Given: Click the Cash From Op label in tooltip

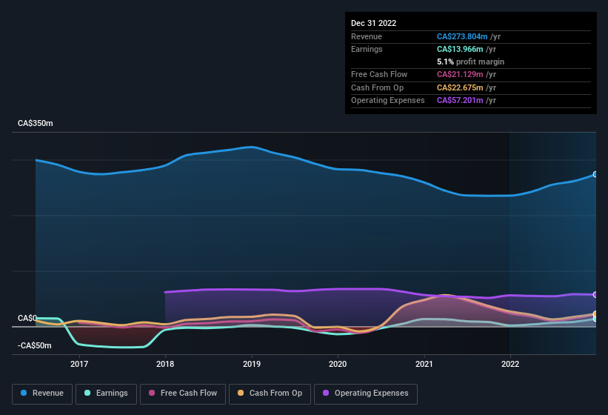Looking at the screenshot, I should 377,87.
